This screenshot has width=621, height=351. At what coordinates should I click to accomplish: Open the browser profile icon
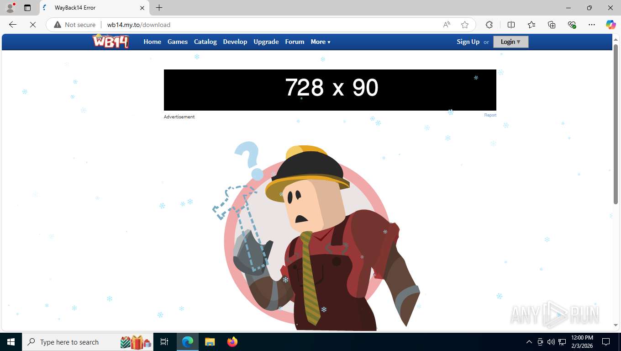coord(10,8)
